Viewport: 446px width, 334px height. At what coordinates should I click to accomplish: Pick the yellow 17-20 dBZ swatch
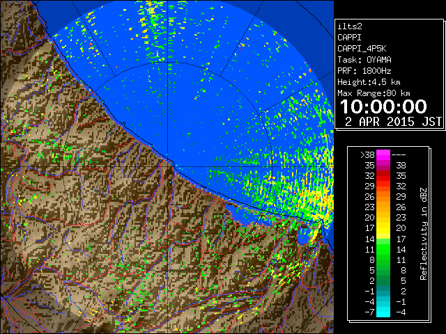click(383, 228)
